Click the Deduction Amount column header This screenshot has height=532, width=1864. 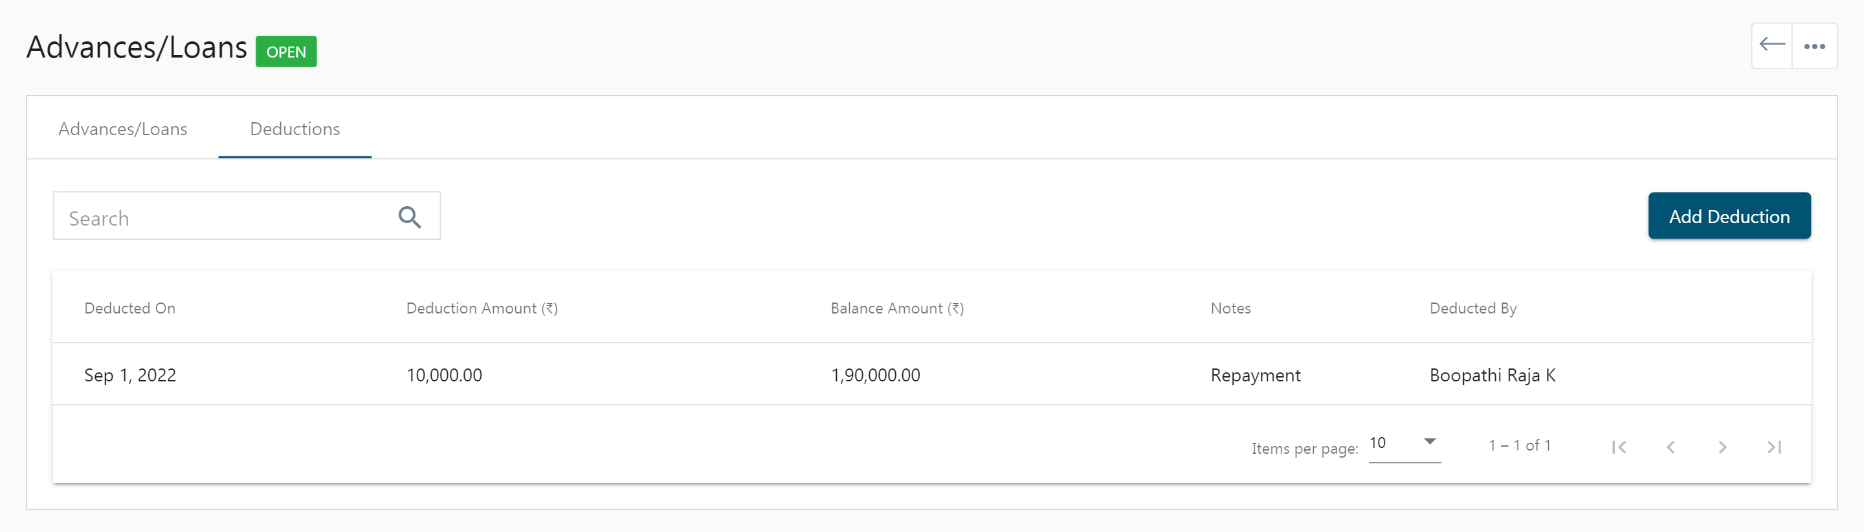482,308
